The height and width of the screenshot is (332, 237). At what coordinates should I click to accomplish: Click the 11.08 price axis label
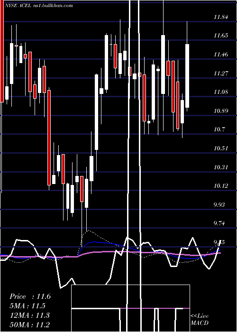coord(221,92)
